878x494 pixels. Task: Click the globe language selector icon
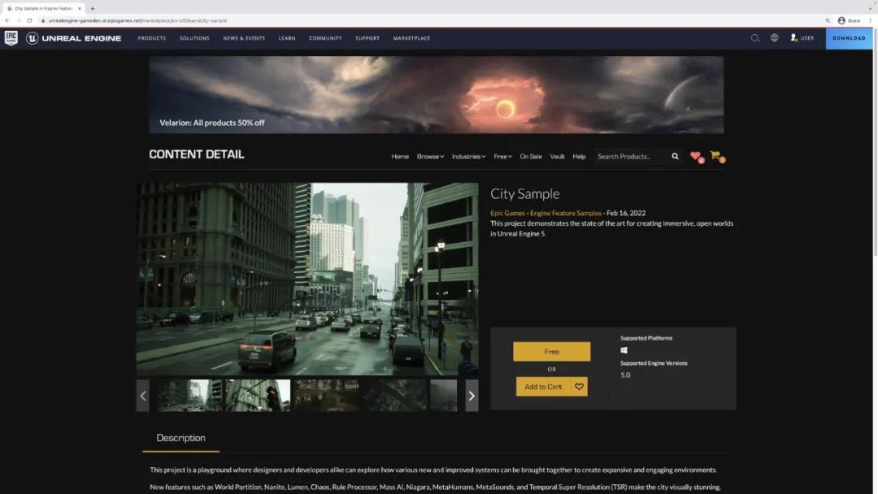click(774, 38)
